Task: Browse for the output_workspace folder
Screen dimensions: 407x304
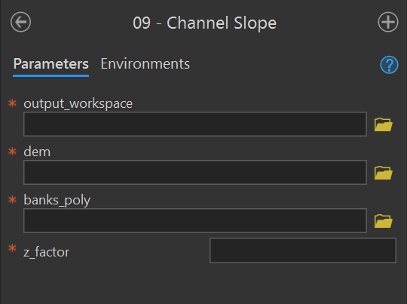Action: coord(383,124)
